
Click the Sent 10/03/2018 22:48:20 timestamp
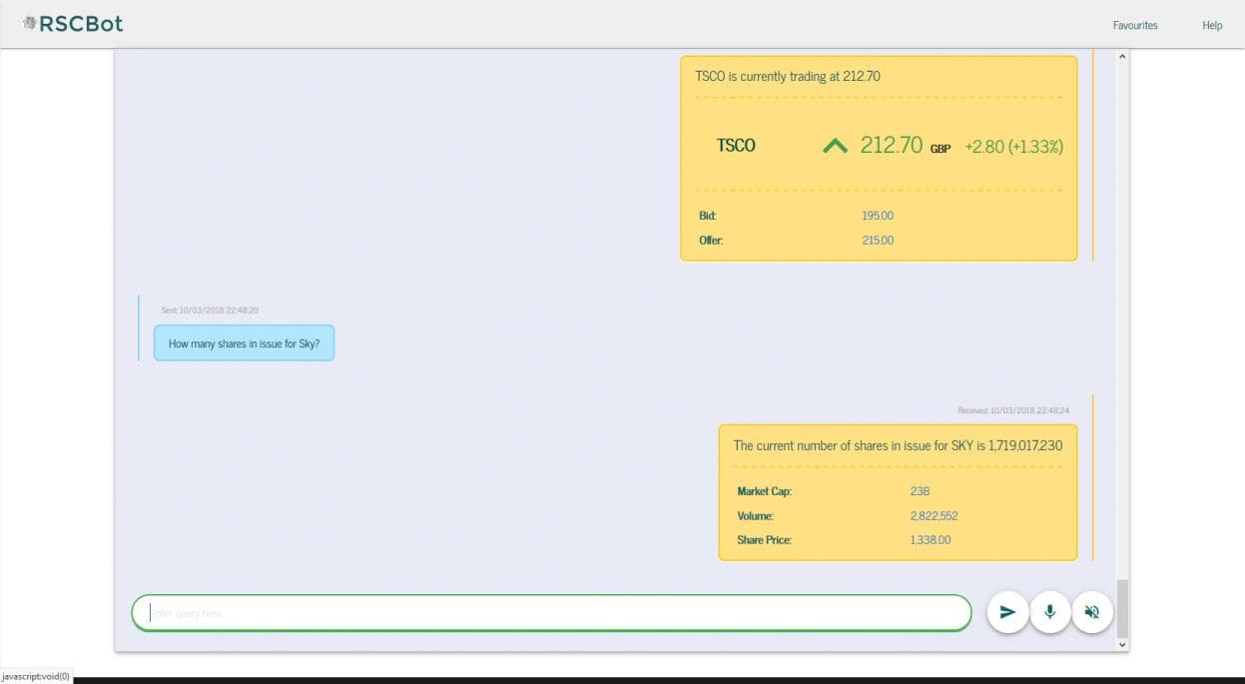coord(210,311)
